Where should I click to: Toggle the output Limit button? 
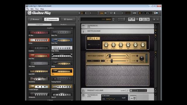pyautogui.click(x=128, y=13)
